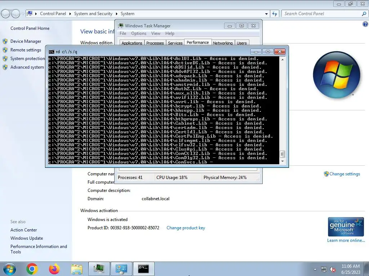The height and width of the screenshot is (276, 369).
Task: Expand the arrow before the Control Panel breadcrumb
Action: click(x=36, y=14)
